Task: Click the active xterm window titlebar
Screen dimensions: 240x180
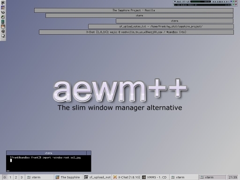Action: click(46, 153)
